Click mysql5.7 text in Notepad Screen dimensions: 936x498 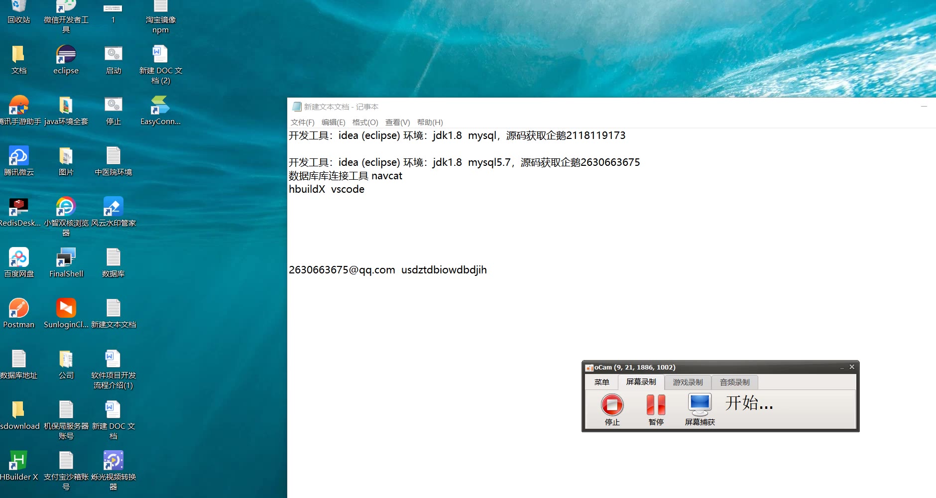pyautogui.click(x=489, y=162)
